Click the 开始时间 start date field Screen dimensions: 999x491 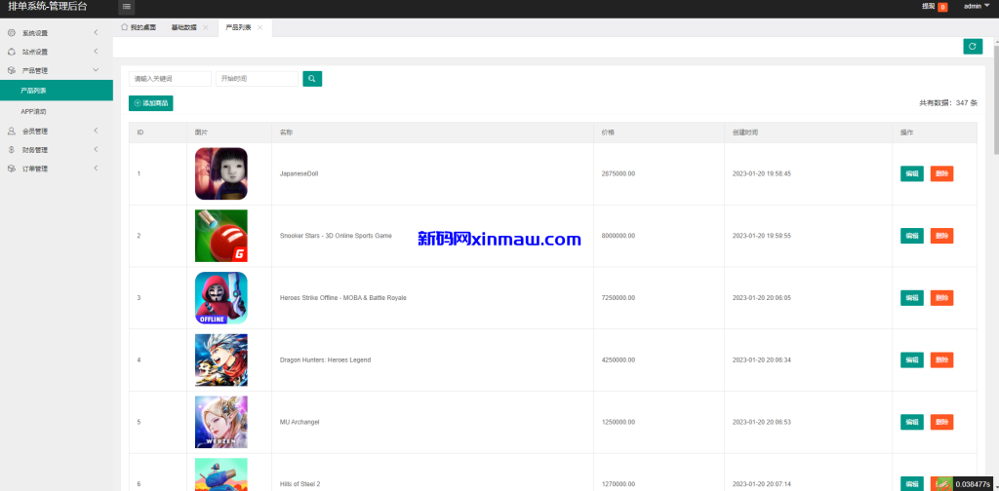[257, 79]
